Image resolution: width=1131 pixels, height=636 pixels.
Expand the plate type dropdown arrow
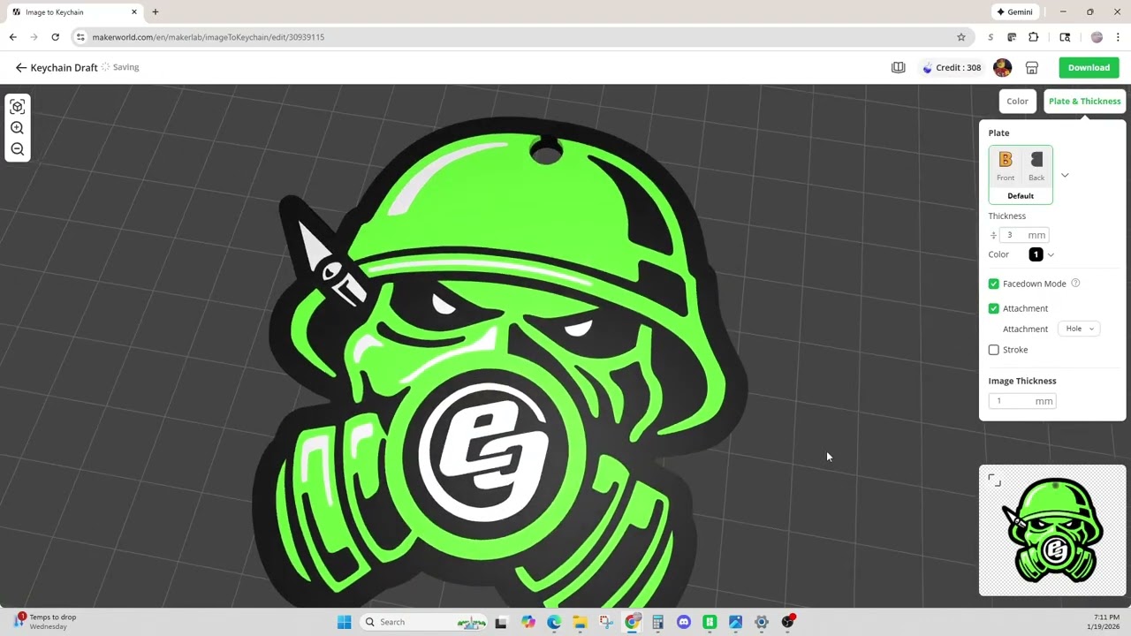coord(1065,175)
